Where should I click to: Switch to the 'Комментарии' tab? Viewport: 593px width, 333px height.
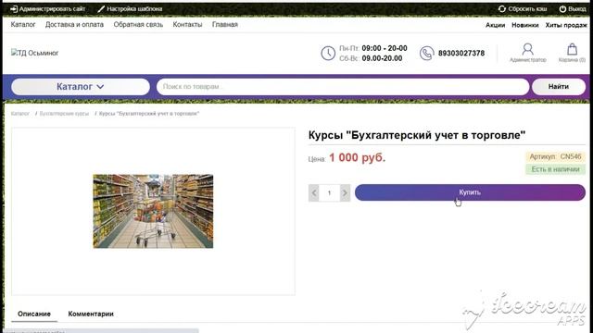pos(91,314)
